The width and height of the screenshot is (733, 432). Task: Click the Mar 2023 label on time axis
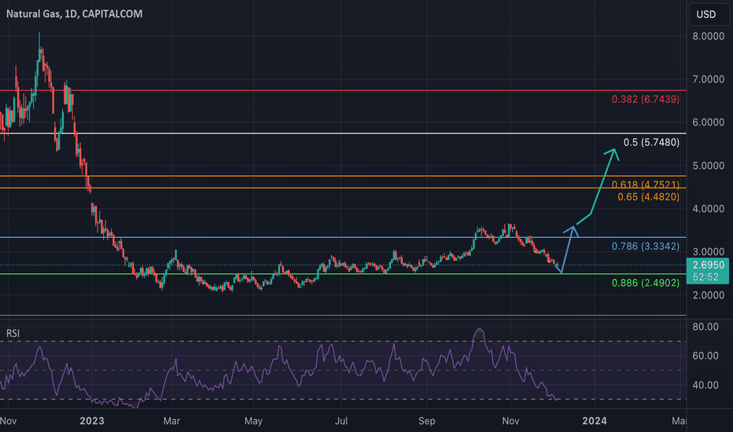coord(171,421)
